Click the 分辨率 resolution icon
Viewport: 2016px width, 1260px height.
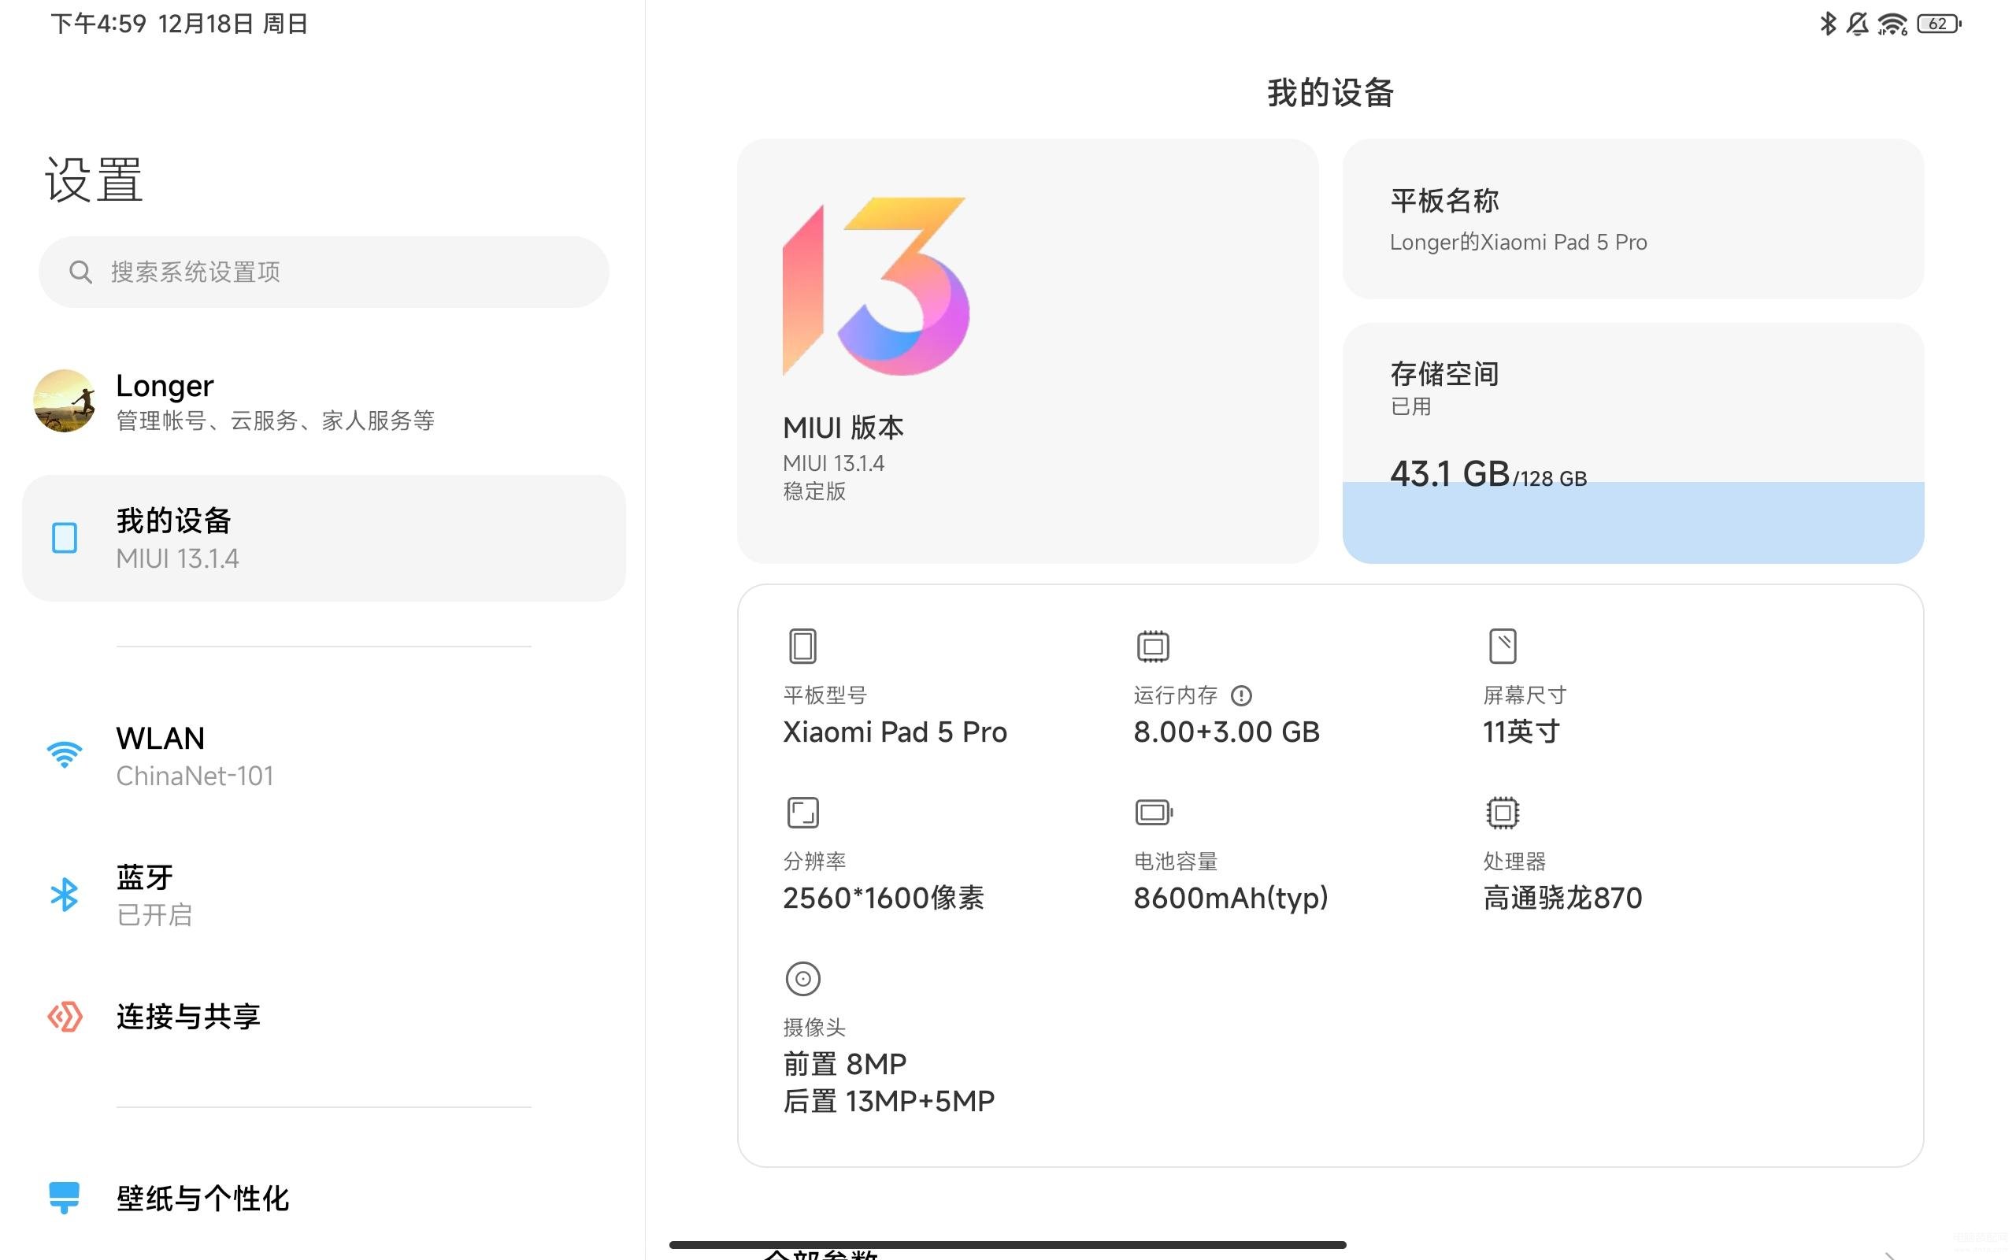click(802, 812)
